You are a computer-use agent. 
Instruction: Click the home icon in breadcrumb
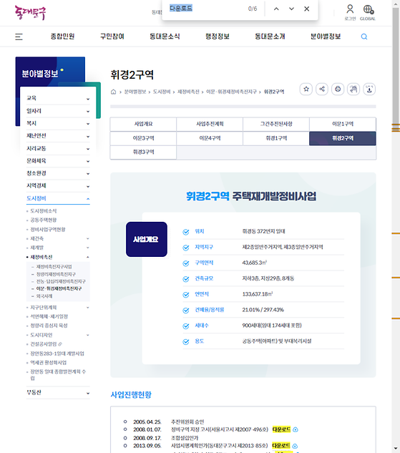coord(114,92)
